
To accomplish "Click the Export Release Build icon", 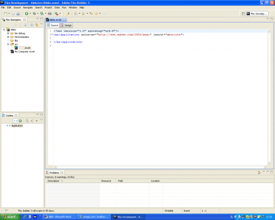I will tap(50, 13).
